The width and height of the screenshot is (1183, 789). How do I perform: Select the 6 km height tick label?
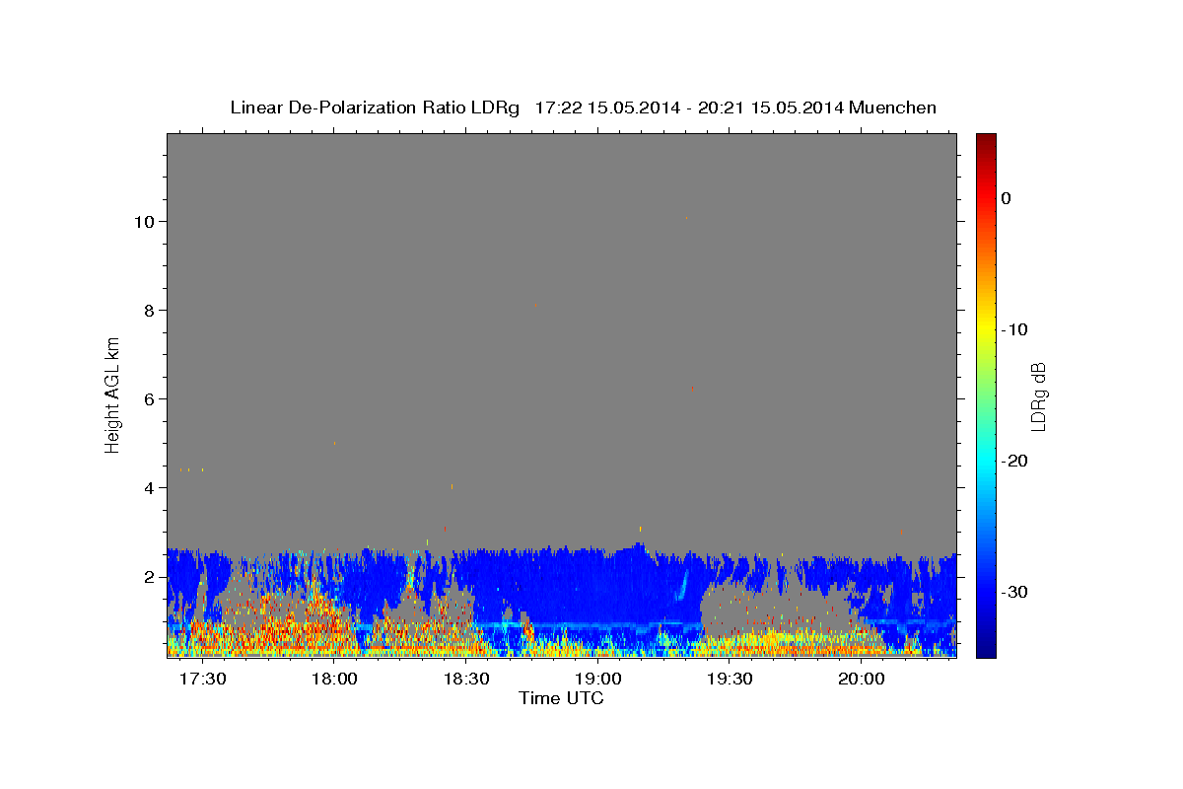(x=147, y=398)
